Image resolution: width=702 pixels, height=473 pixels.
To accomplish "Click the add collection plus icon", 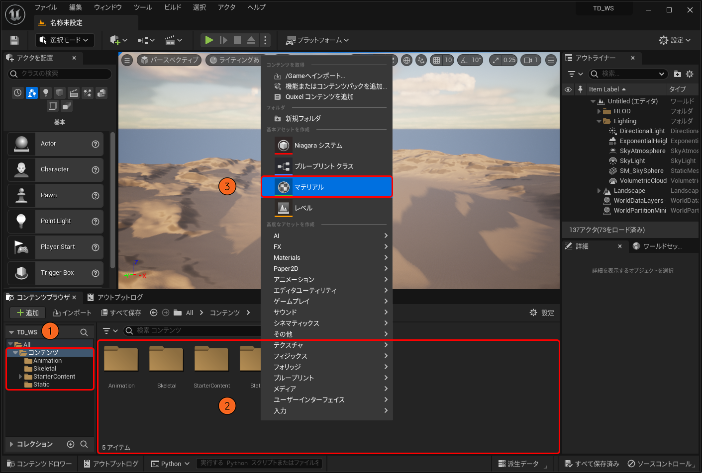I will 71,444.
